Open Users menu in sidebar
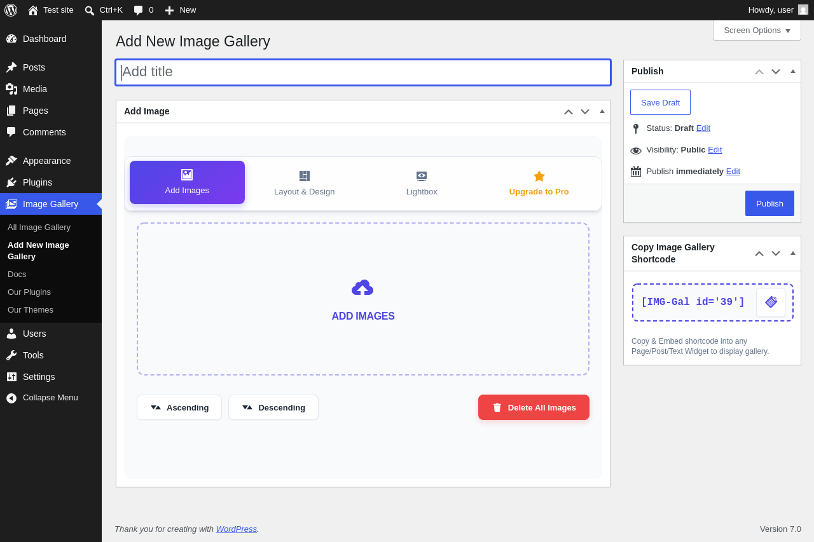The width and height of the screenshot is (814, 542). click(51, 334)
